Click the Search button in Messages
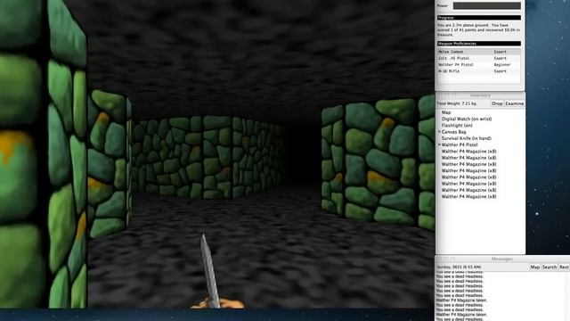This screenshot has height=321, width=570. tap(550, 267)
